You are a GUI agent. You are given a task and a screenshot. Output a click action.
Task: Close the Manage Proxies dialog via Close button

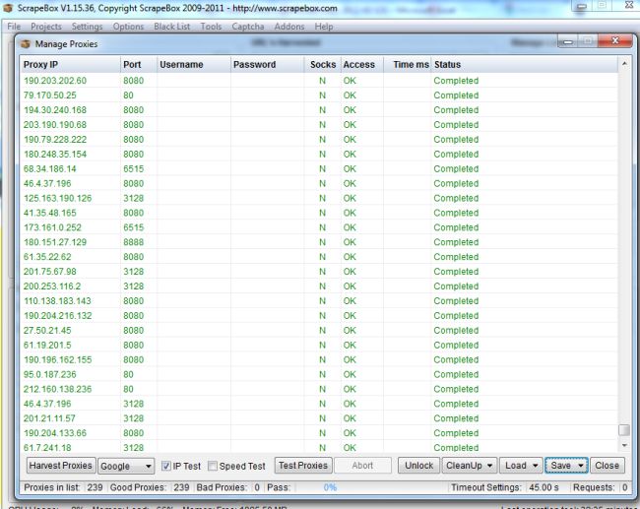[x=607, y=466]
